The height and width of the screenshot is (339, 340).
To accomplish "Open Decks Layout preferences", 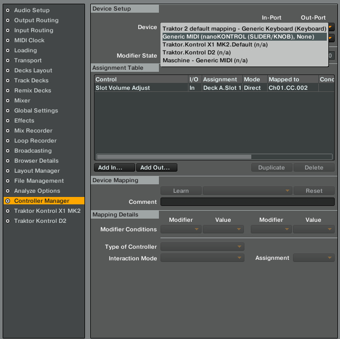I will coord(33,70).
